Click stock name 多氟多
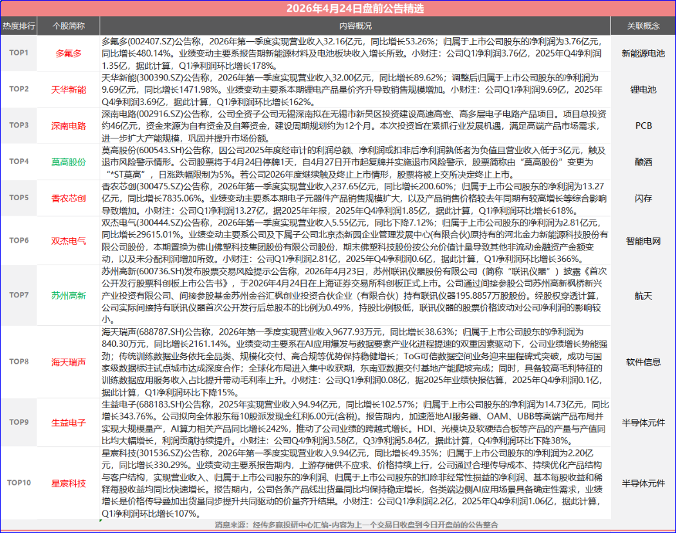 [x=69, y=53]
